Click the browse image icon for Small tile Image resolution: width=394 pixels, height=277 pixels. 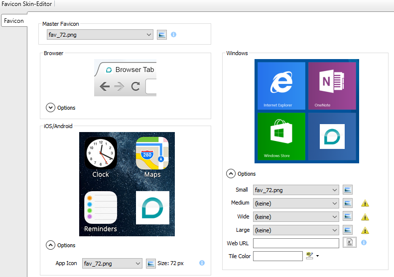point(348,190)
